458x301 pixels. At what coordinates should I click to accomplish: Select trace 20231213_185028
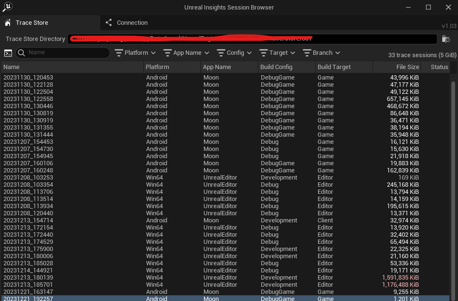pos(225,263)
